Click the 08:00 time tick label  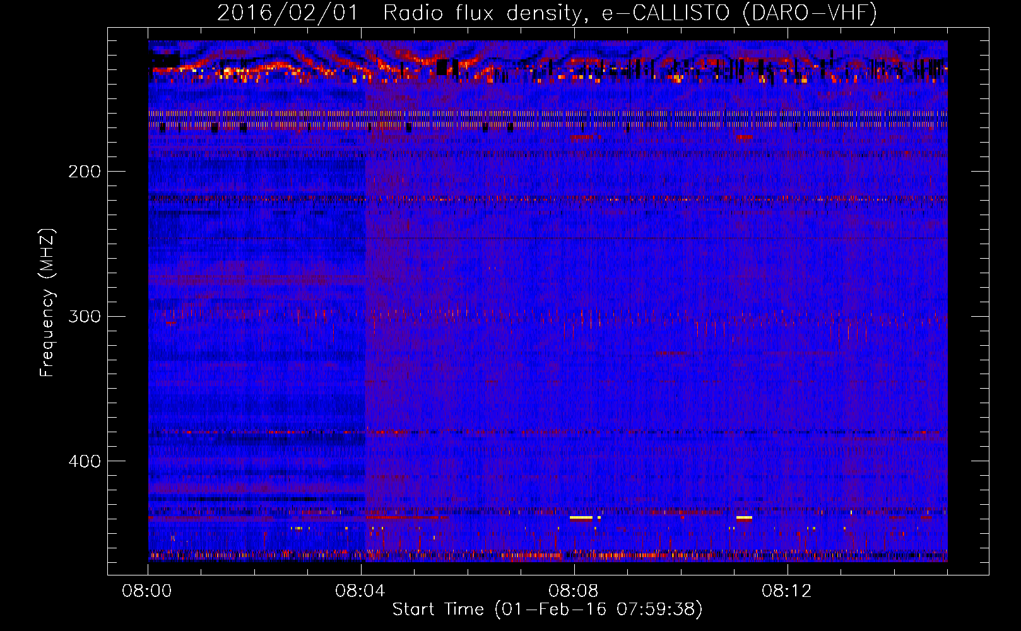(147, 591)
